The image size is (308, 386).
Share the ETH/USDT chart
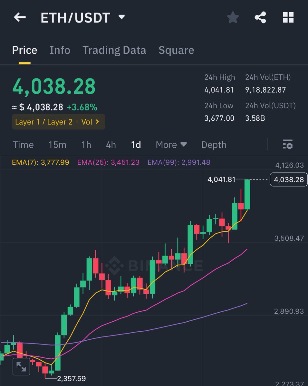tap(260, 18)
